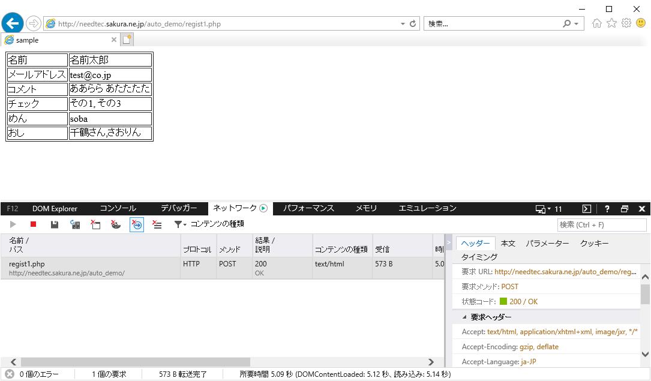The height and width of the screenshot is (381, 651).
Task: Click the request list right scroll arrow
Action: point(431,362)
